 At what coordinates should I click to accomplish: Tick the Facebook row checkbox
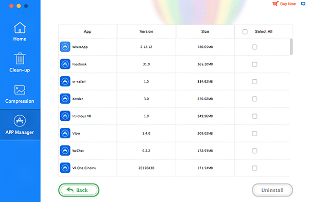[254, 64]
